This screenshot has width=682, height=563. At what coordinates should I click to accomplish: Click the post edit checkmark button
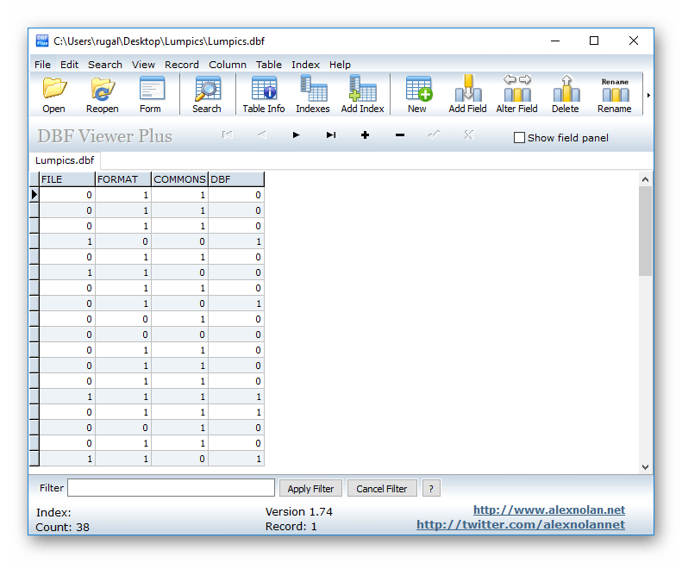(x=434, y=134)
